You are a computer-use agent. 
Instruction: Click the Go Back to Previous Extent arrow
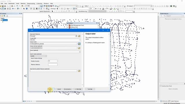13,9
